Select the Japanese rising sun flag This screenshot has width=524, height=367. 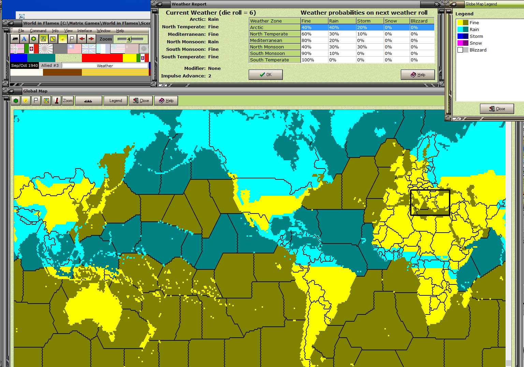(x=46, y=48)
